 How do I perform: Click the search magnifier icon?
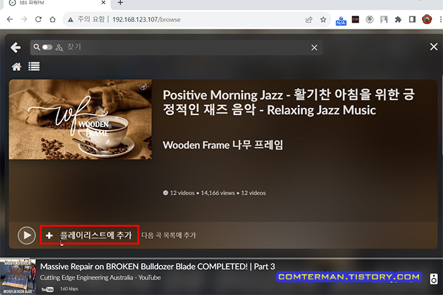point(37,47)
